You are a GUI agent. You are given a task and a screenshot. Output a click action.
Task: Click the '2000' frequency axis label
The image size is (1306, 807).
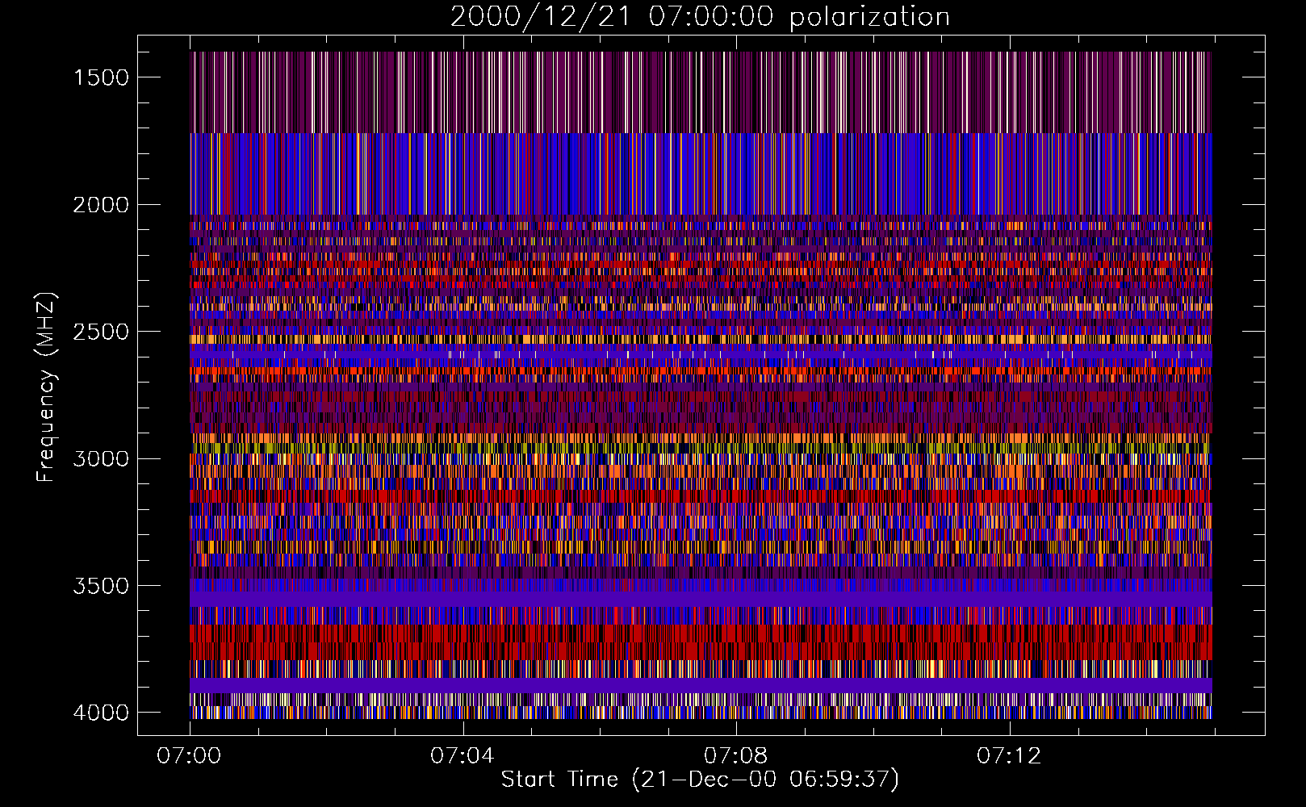[101, 205]
